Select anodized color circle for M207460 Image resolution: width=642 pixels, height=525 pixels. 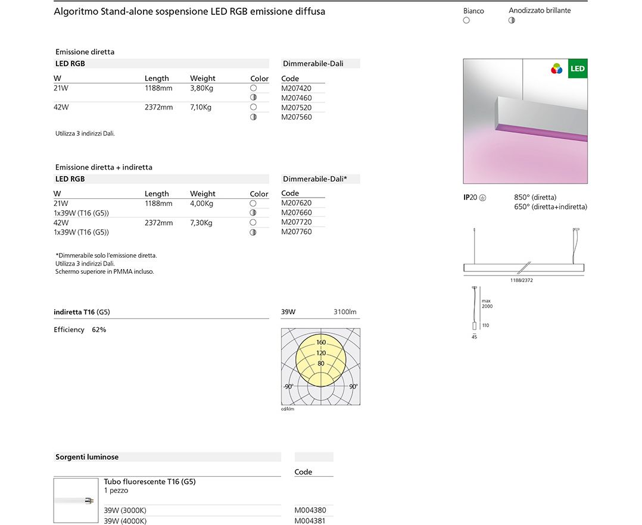tap(253, 98)
